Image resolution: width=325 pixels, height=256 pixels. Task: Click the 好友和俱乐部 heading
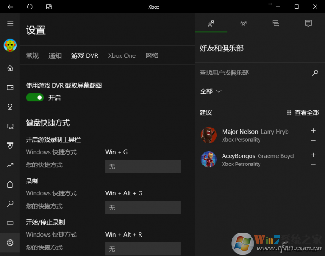tap(222, 48)
